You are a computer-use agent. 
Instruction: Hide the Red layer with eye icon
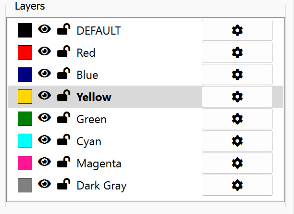[x=45, y=51]
